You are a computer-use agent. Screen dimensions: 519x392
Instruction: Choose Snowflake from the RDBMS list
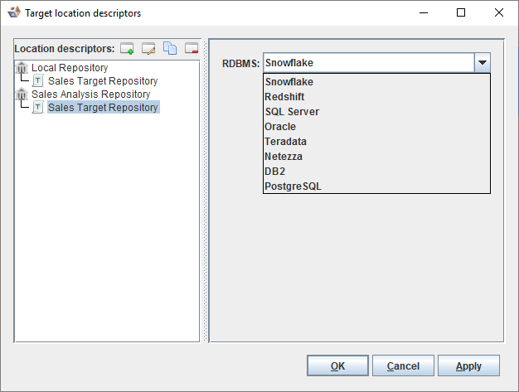pos(376,82)
